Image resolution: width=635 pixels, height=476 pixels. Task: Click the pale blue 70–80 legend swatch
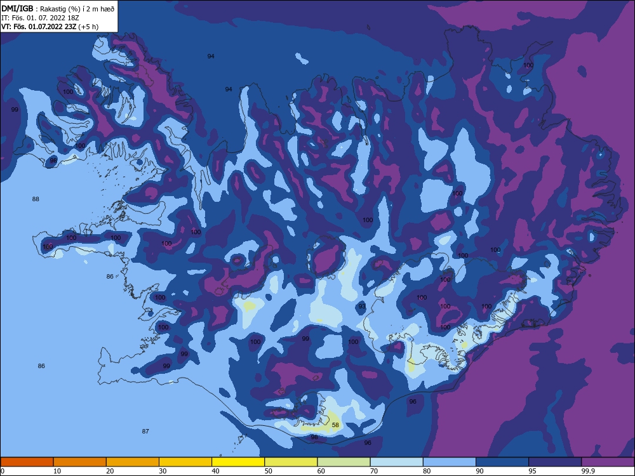coord(397,462)
